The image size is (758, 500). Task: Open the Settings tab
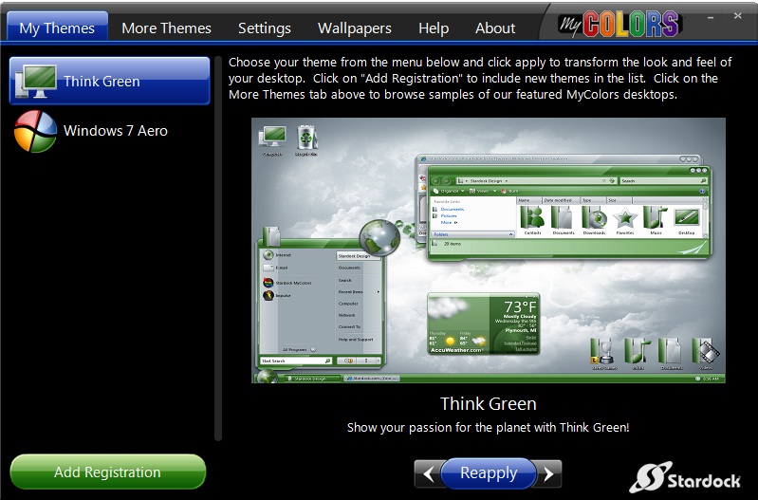[x=265, y=28]
